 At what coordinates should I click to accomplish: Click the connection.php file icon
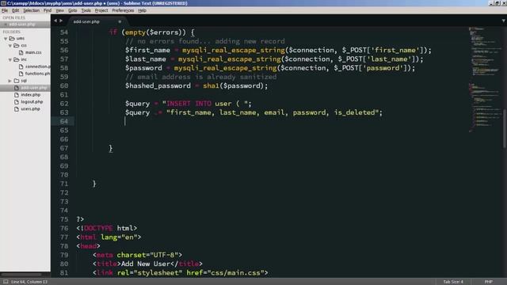(21, 66)
